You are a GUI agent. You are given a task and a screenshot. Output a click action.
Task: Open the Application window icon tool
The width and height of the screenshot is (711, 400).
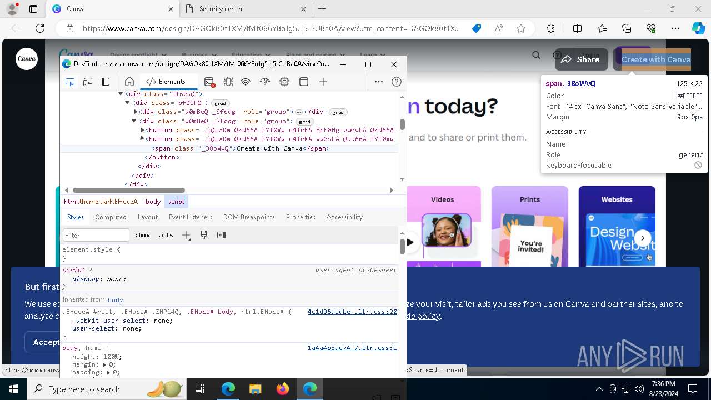pos(304,82)
